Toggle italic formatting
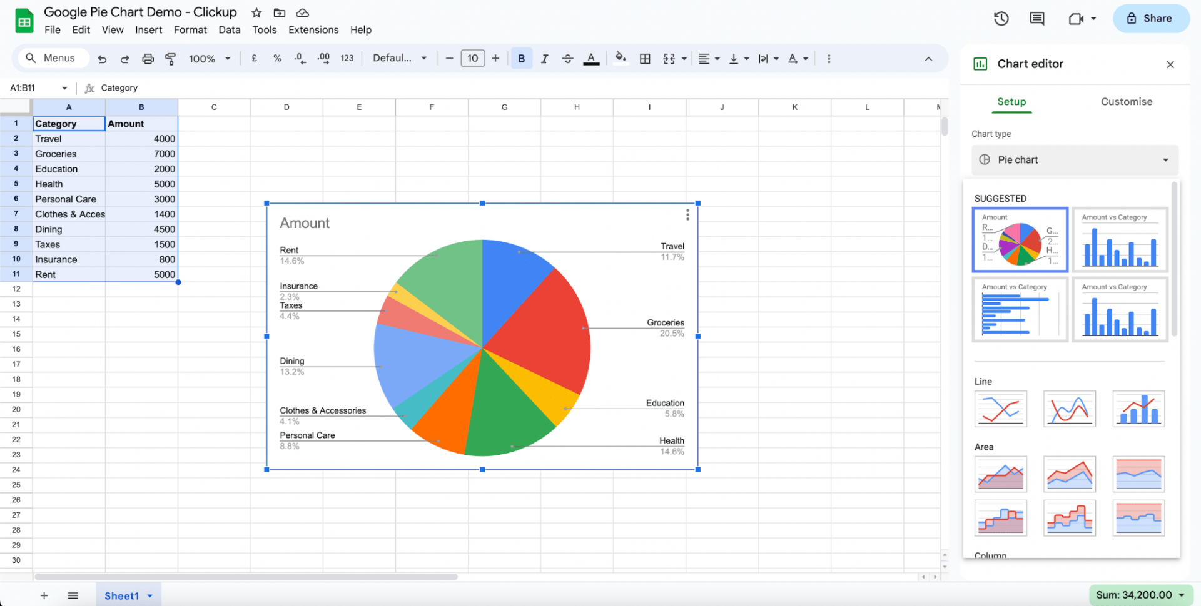Image resolution: width=1201 pixels, height=606 pixels. coord(544,58)
